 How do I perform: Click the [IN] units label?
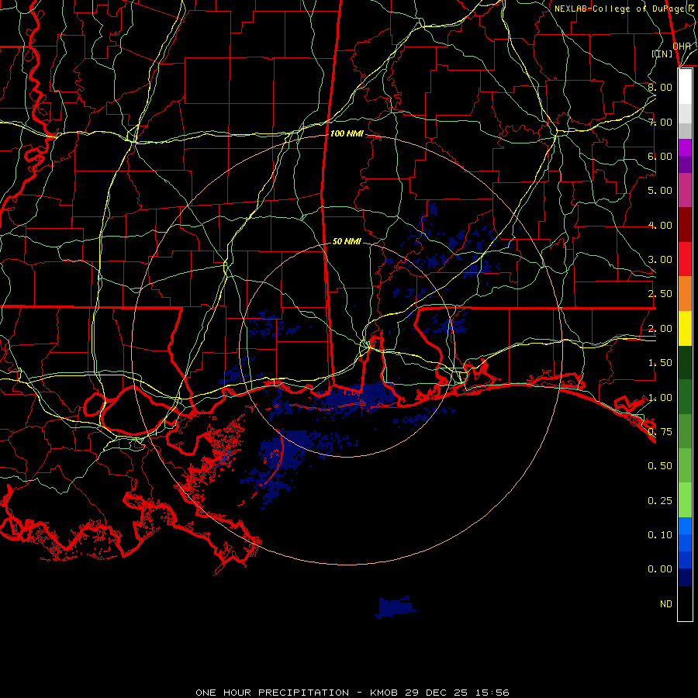[662, 54]
